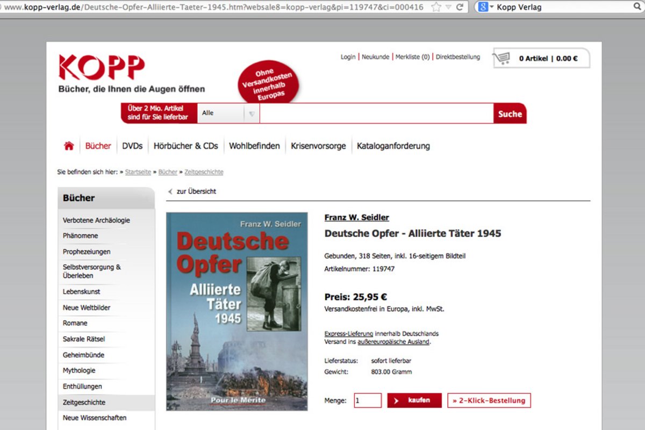Image resolution: width=645 pixels, height=430 pixels.
Task: Click the Google search engine icon
Action: pyautogui.click(x=482, y=7)
